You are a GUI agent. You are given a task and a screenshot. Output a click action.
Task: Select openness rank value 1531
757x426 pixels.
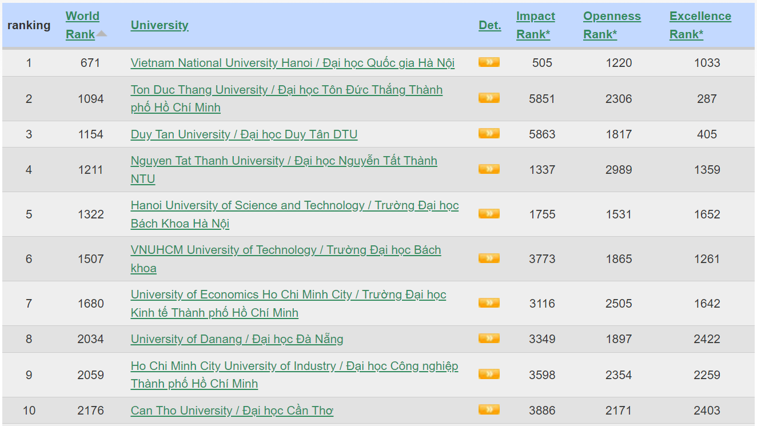click(x=619, y=214)
